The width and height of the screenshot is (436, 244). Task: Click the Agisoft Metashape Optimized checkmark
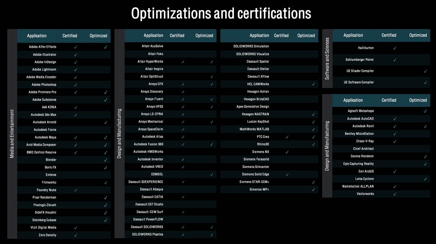425,111
